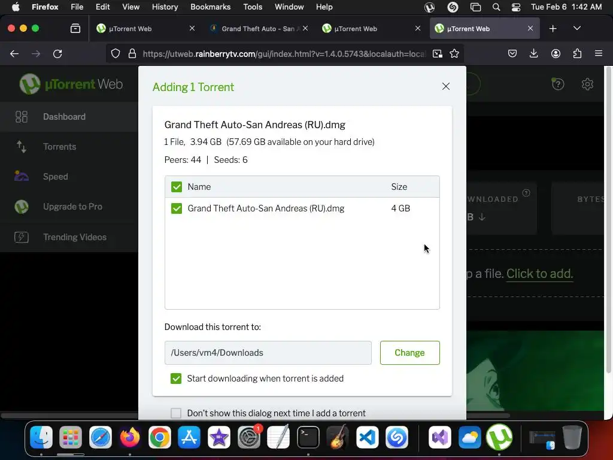Open the Apple menu
This screenshot has height=460, width=613.
pyautogui.click(x=16, y=7)
